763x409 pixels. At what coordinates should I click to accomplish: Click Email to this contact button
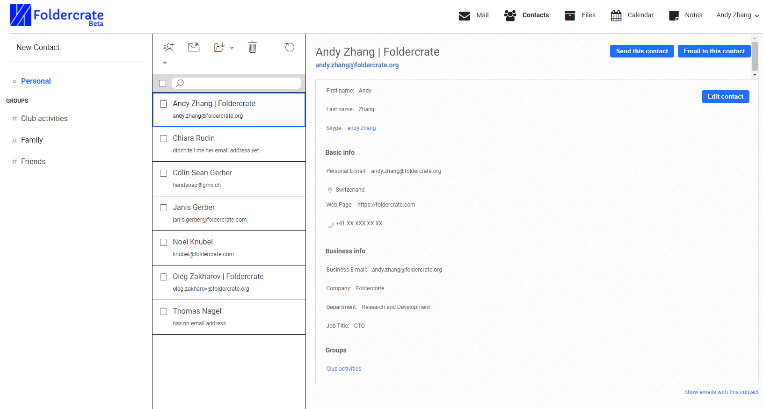tap(714, 51)
